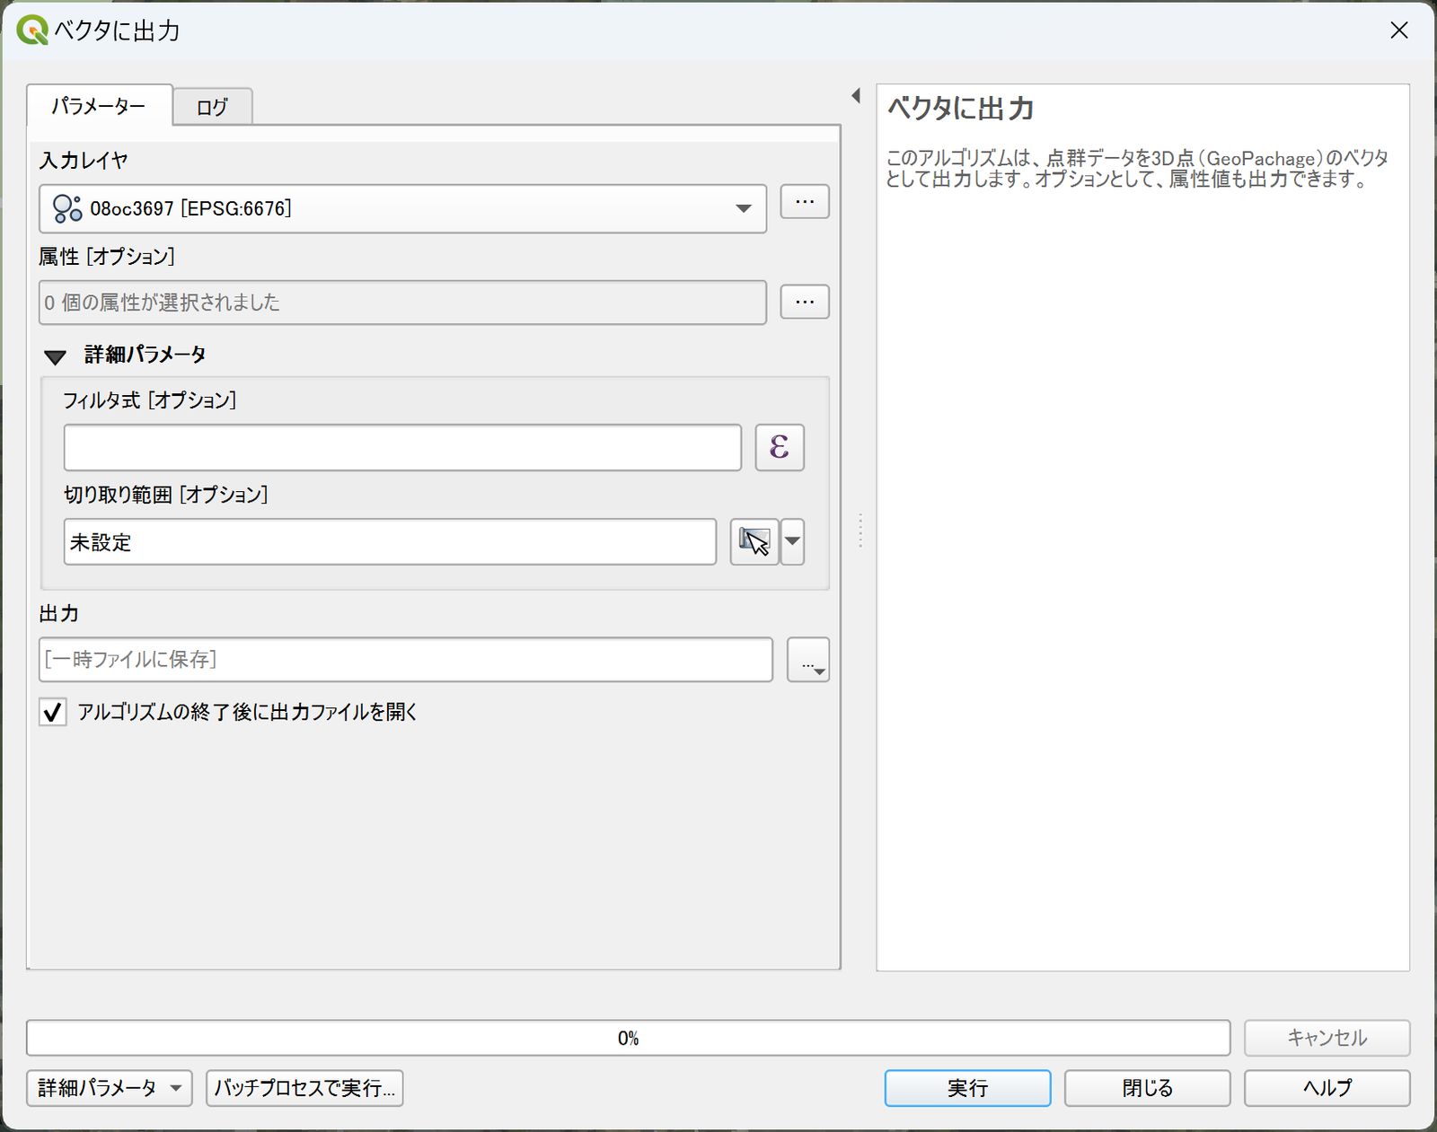Click the QGIS logo in the title bar
Viewport: 1437px width, 1132px height.
(32, 31)
